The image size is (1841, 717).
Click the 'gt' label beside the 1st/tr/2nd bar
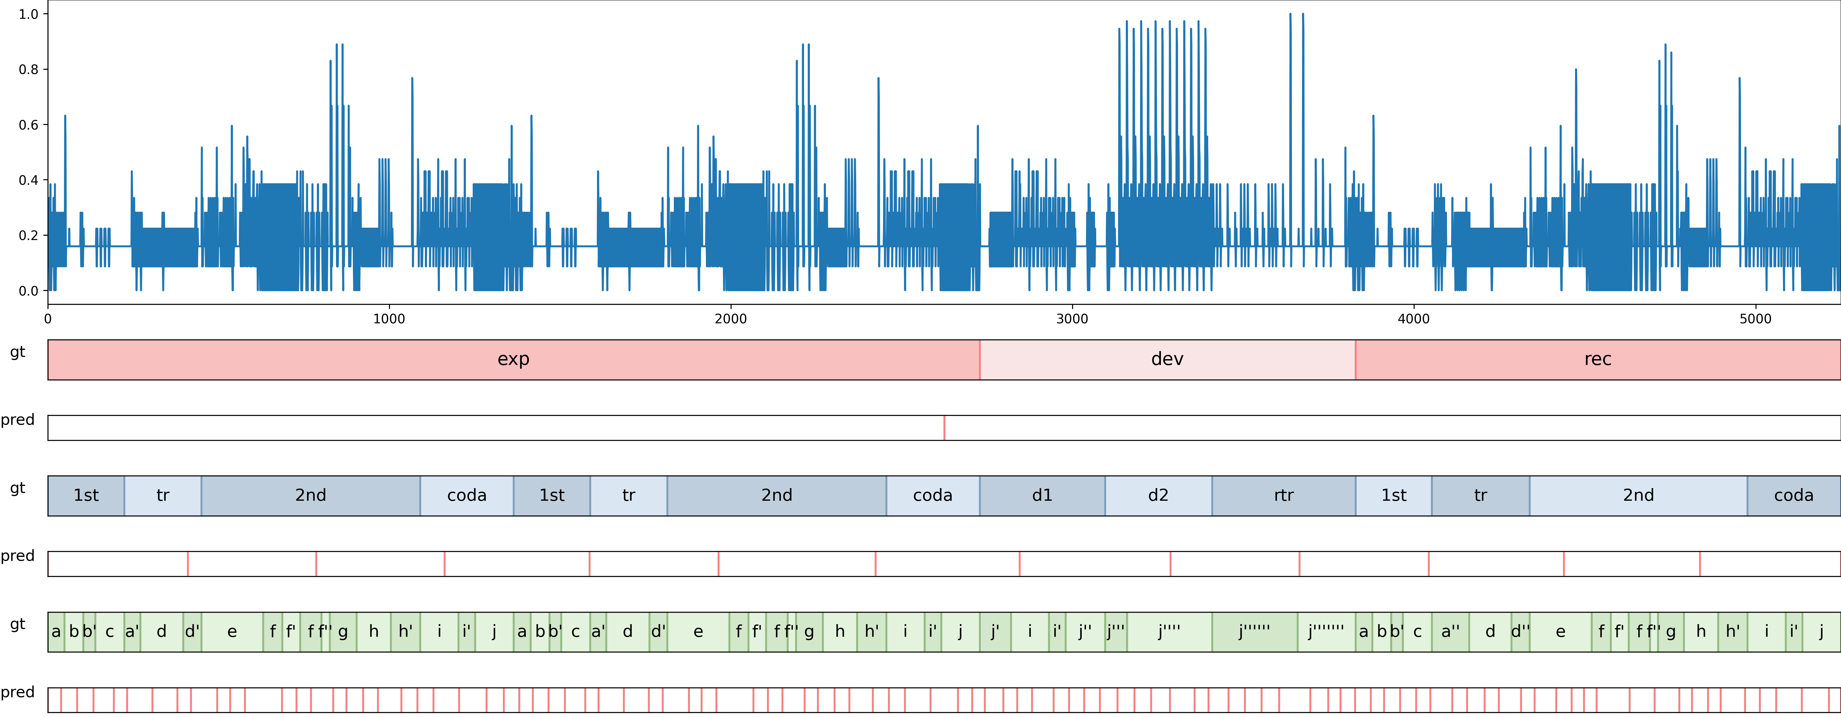(x=17, y=488)
